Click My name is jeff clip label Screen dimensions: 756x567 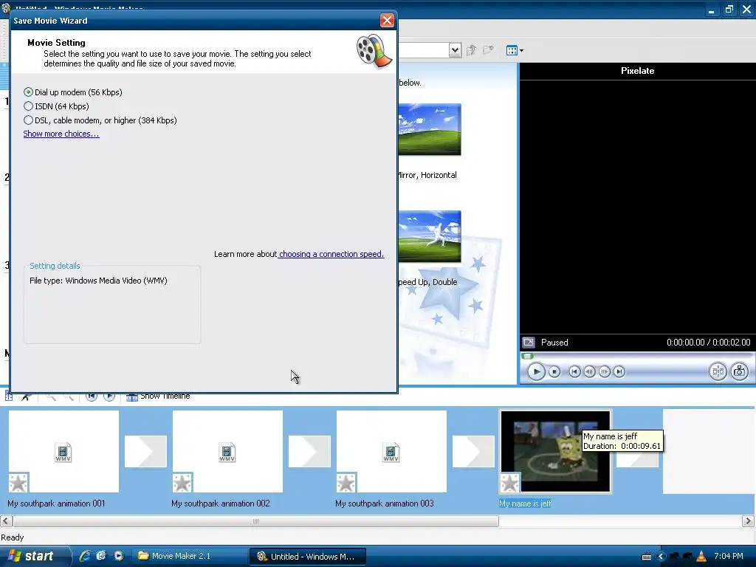point(525,504)
